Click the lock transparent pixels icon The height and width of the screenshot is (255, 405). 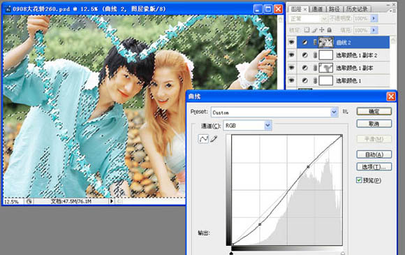point(307,30)
